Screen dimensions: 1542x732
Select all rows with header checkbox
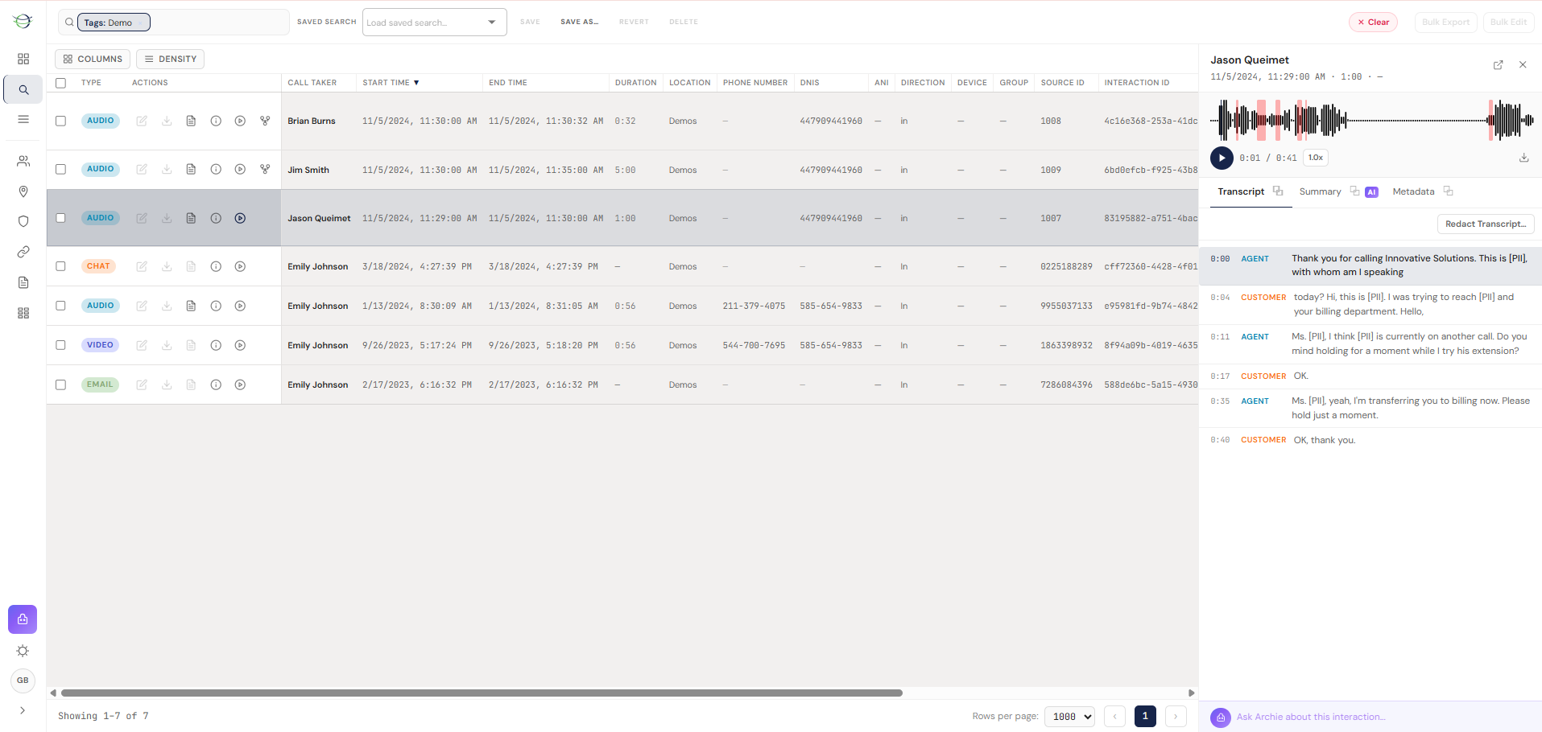(60, 83)
